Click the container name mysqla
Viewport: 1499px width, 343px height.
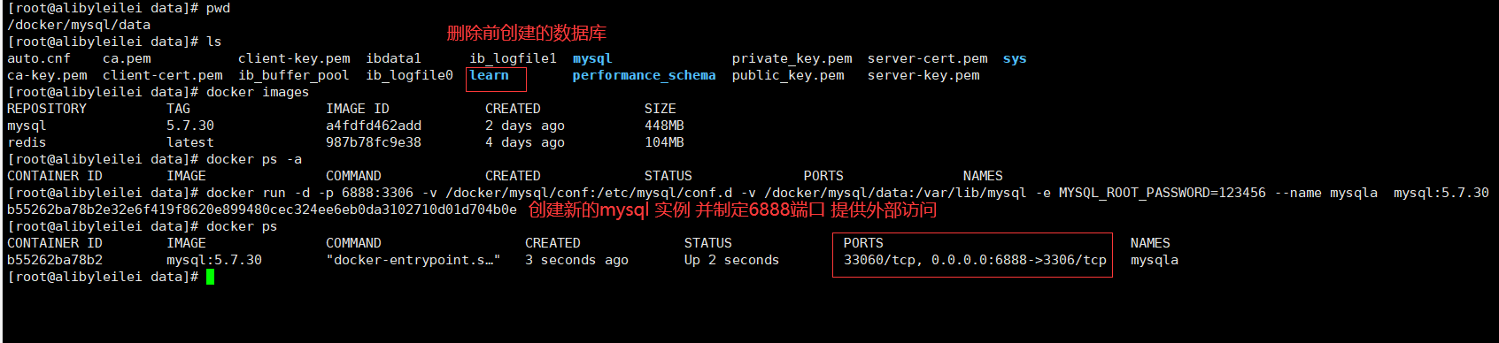pos(1154,260)
